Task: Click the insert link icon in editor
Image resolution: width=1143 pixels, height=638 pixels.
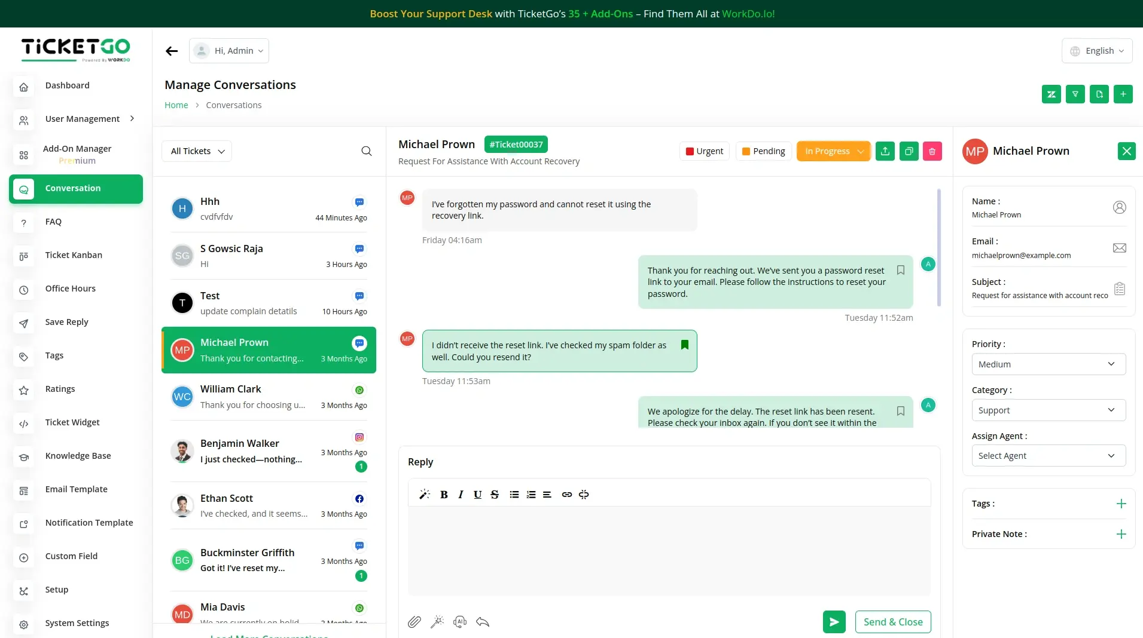Action: pos(566,495)
